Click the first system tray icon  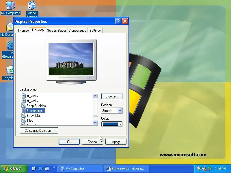[199, 169]
